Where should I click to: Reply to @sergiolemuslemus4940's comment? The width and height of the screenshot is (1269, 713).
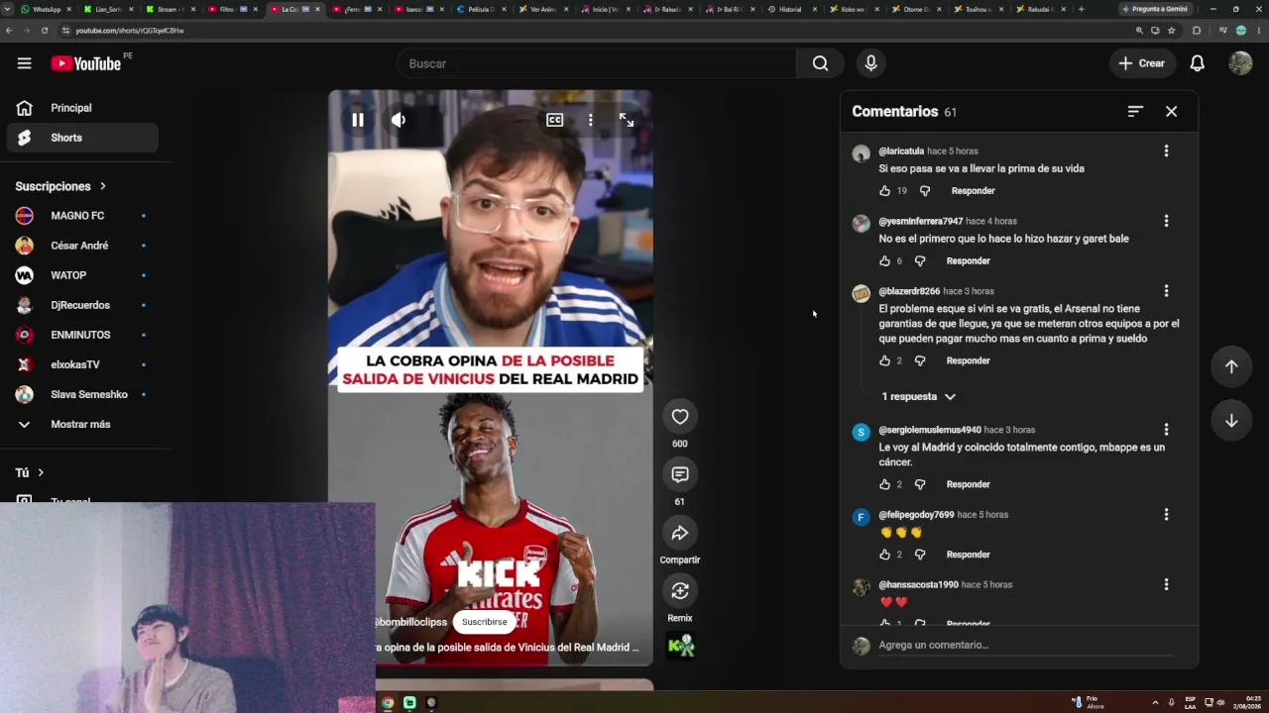969,485
